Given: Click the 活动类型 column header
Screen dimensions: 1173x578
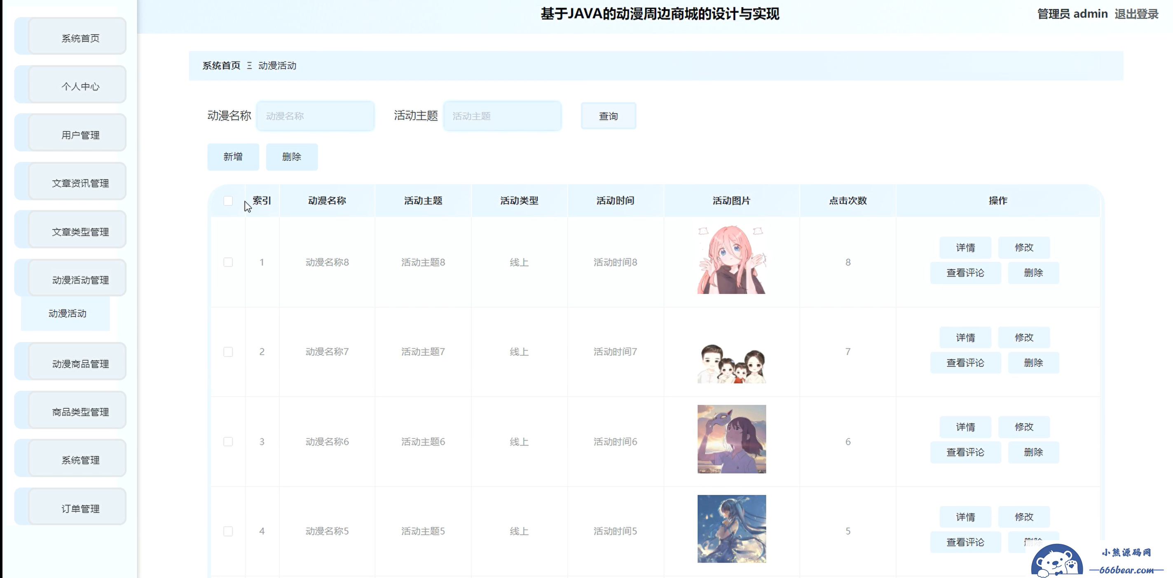Looking at the screenshot, I should click(x=519, y=201).
